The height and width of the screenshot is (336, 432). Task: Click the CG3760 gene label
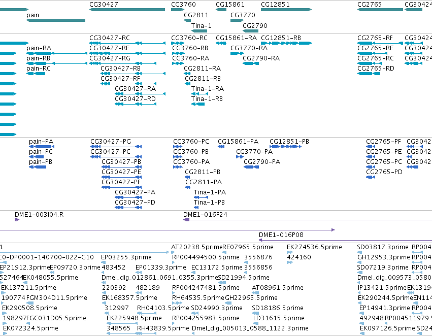point(183,5)
